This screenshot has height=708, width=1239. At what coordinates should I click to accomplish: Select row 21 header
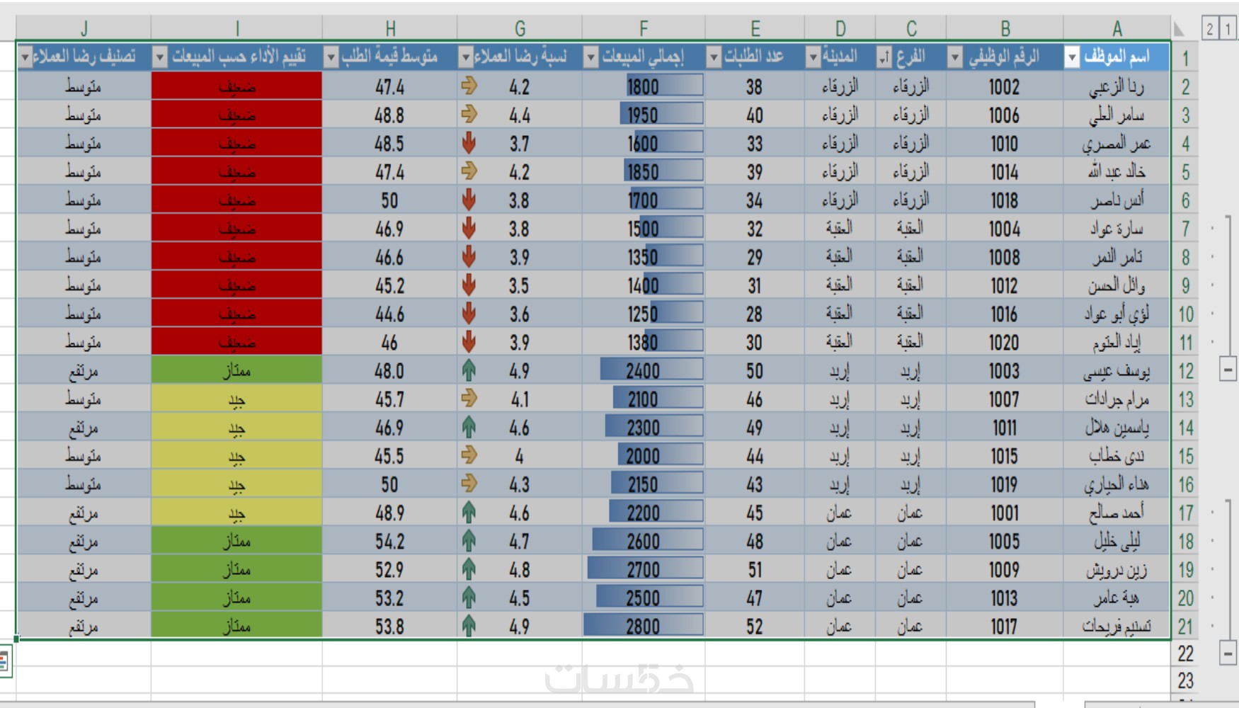tap(1185, 627)
